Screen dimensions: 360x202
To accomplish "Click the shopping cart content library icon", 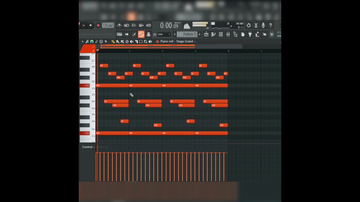I will coord(272,34).
